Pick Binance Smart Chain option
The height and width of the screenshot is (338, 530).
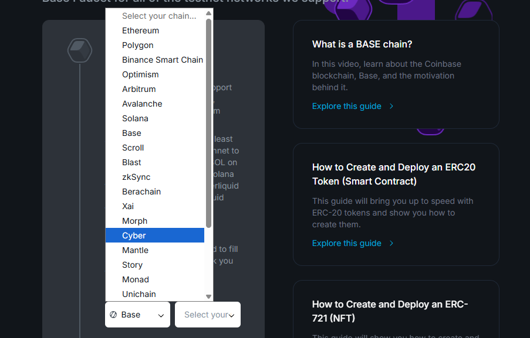click(x=162, y=60)
